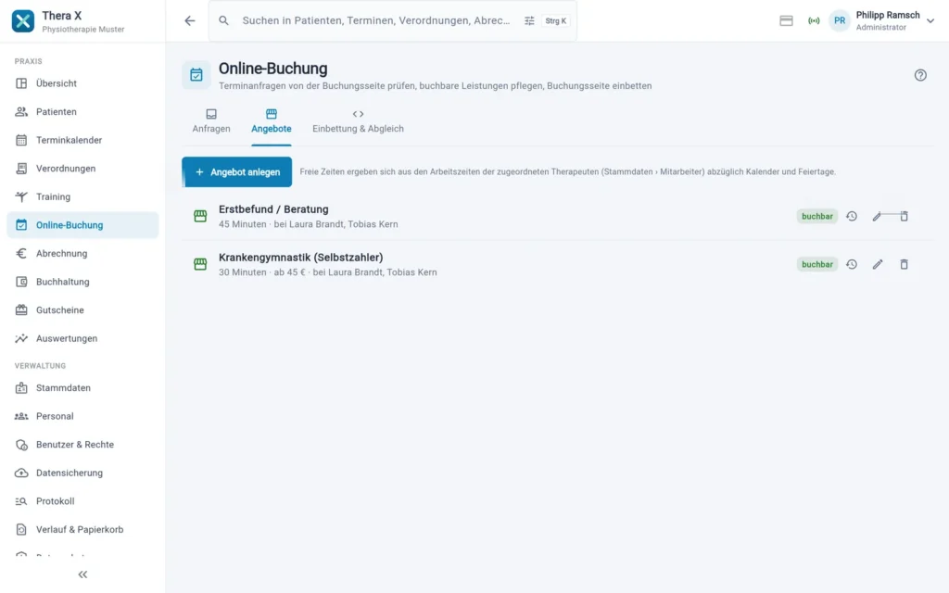The width and height of the screenshot is (949, 593).
Task: Open Gutscheine in the sidebar
Action: 82,310
